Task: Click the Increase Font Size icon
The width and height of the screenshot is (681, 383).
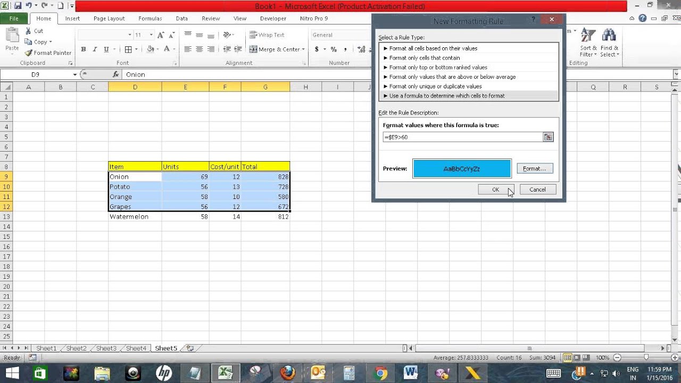Action: coord(161,35)
